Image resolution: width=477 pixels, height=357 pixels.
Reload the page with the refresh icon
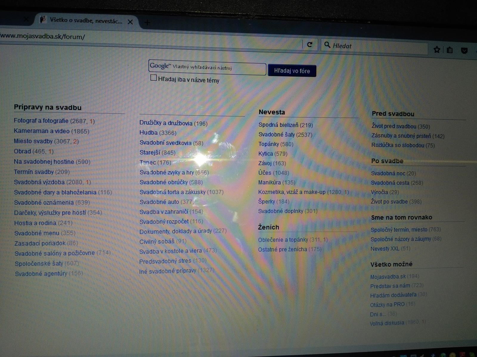click(310, 44)
